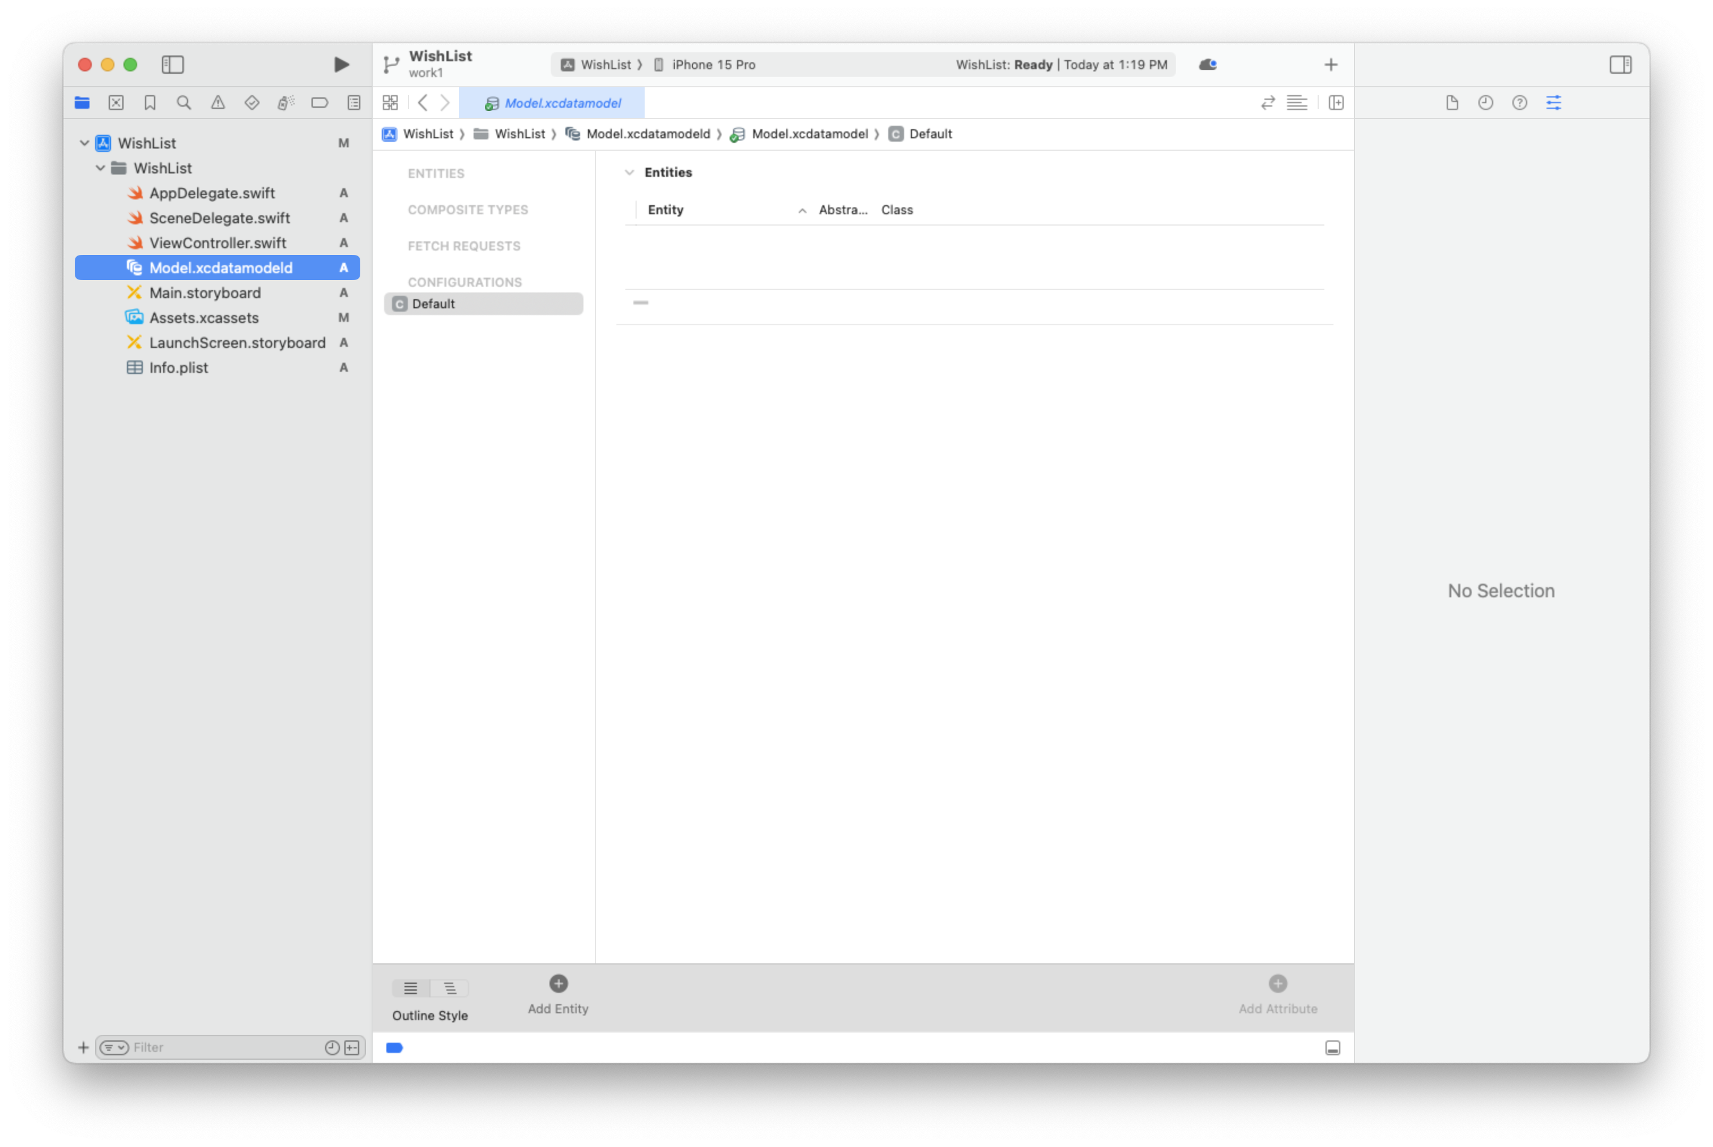Add a new editor pane on right
1713x1147 pixels.
point(1336,103)
